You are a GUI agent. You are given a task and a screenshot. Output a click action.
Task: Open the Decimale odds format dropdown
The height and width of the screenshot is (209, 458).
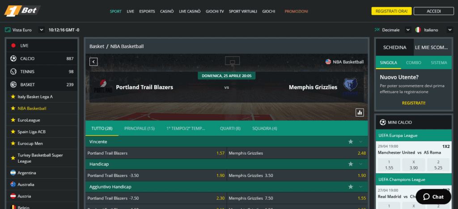[x=408, y=30]
